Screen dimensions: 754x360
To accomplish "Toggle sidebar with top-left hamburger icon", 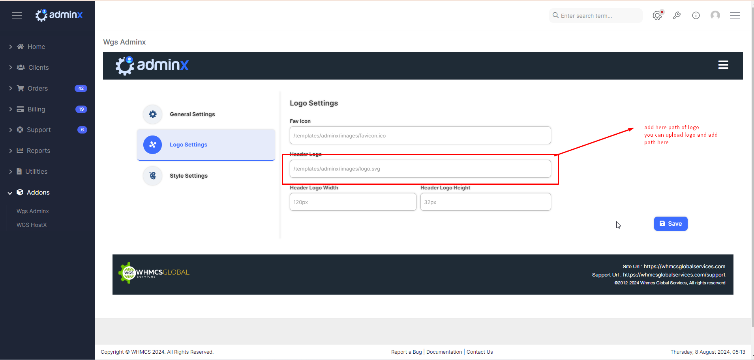I will click(x=17, y=15).
